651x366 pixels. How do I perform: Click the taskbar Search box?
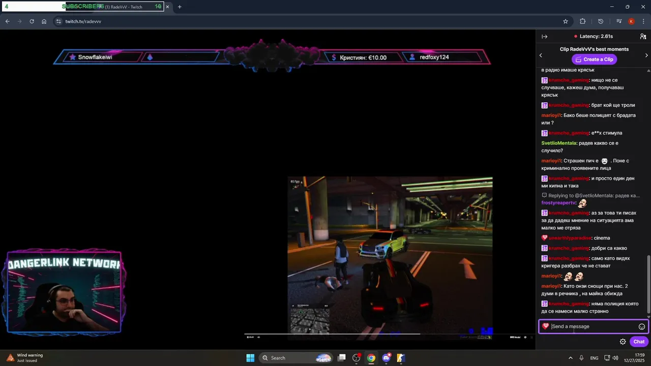(x=296, y=358)
